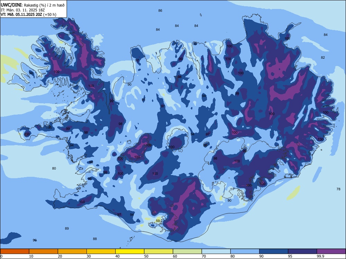Click the '0' color bar tick label

click(x=1, y=256)
